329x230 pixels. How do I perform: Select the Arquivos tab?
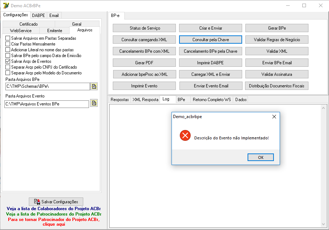(85, 30)
